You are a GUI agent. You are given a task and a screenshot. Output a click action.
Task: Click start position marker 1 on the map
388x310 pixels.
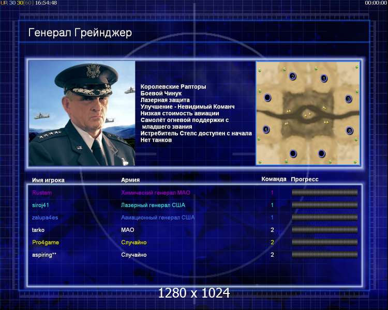click(x=324, y=79)
